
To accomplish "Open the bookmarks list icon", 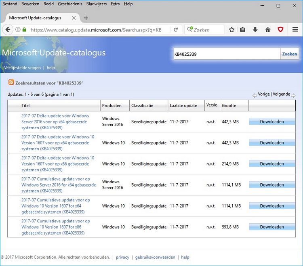I will click(x=242, y=30).
